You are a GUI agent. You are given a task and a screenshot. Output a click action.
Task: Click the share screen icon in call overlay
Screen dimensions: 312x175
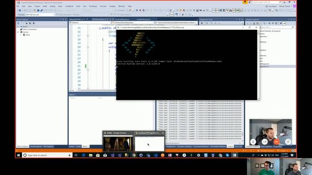click(x=288, y=141)
